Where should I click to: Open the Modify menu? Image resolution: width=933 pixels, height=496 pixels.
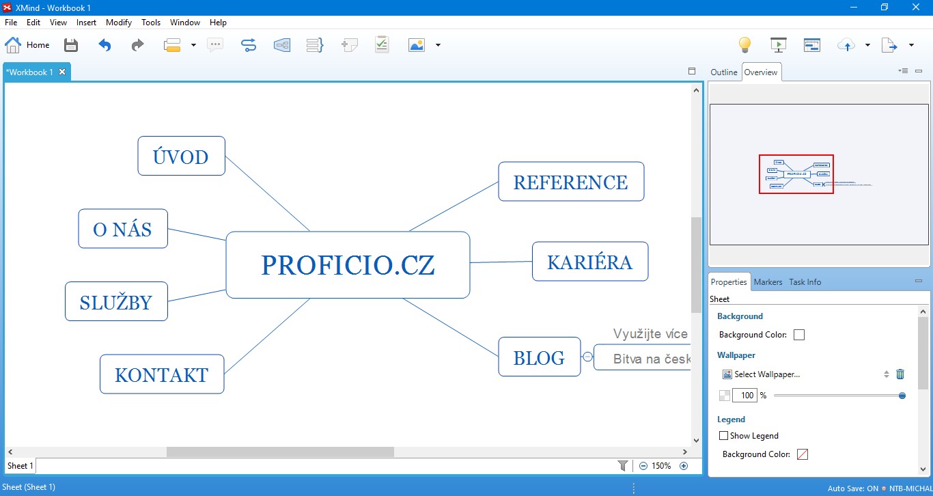pos(119,23)
